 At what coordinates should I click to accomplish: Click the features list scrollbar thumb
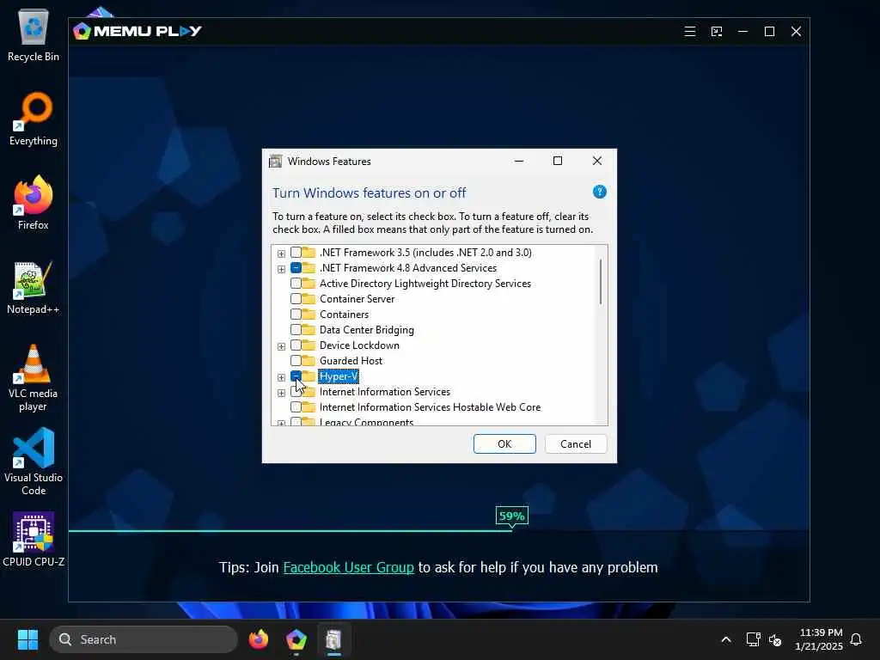(601, 282)
